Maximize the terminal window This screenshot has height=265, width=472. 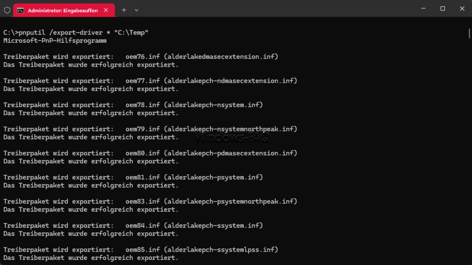pos(442,8)
